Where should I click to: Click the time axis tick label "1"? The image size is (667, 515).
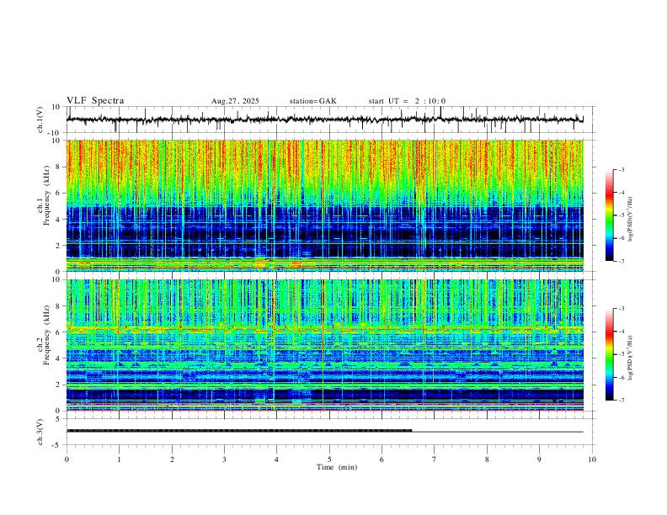[x=119, y=459]
